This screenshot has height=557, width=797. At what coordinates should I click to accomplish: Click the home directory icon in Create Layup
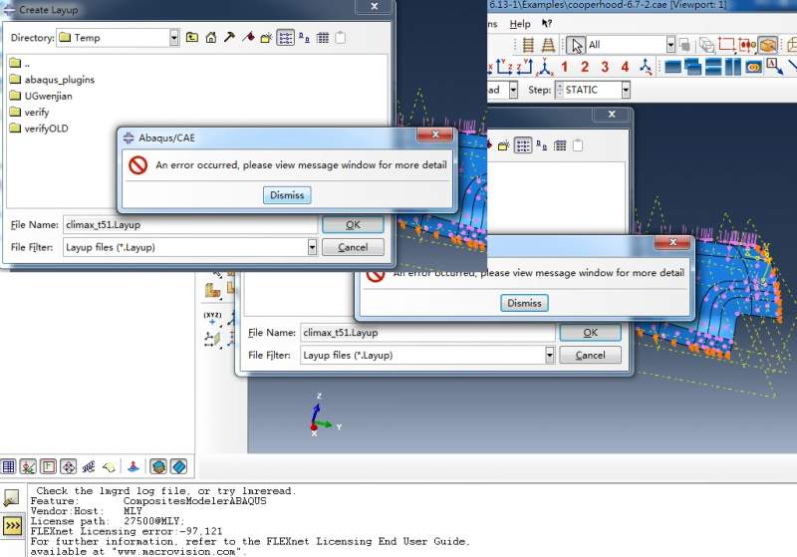coord(211,38)
